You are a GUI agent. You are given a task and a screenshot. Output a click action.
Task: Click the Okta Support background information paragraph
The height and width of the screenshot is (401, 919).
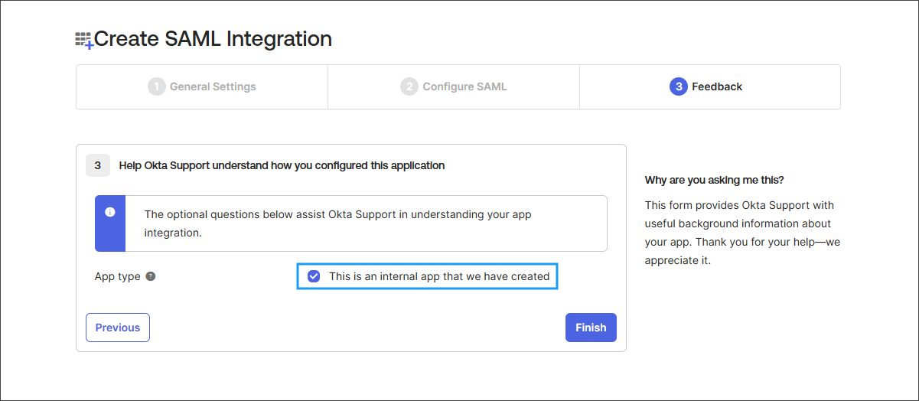point(742,233)
